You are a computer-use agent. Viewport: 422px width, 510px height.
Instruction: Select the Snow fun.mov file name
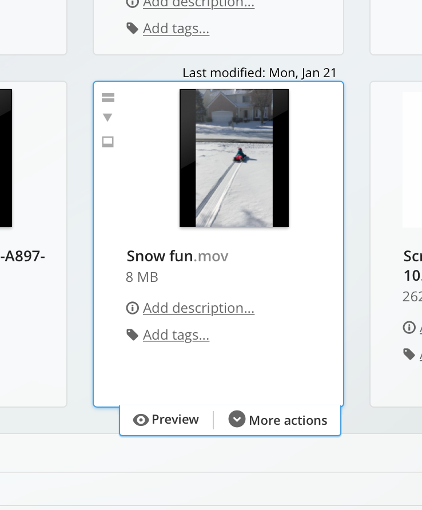pos(177,256)
